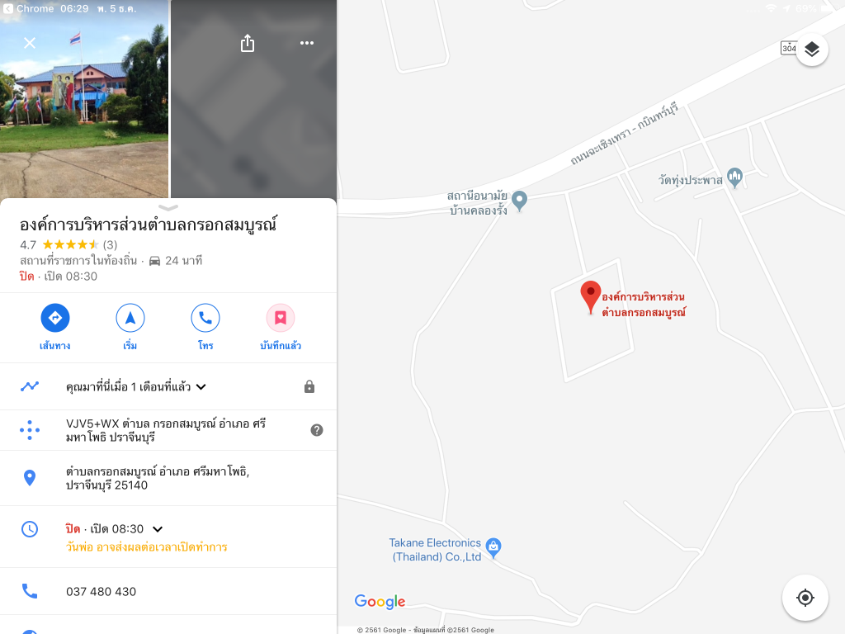The image size is (845, 634).
Task: Close the place details panel
Action: point(30,43)
